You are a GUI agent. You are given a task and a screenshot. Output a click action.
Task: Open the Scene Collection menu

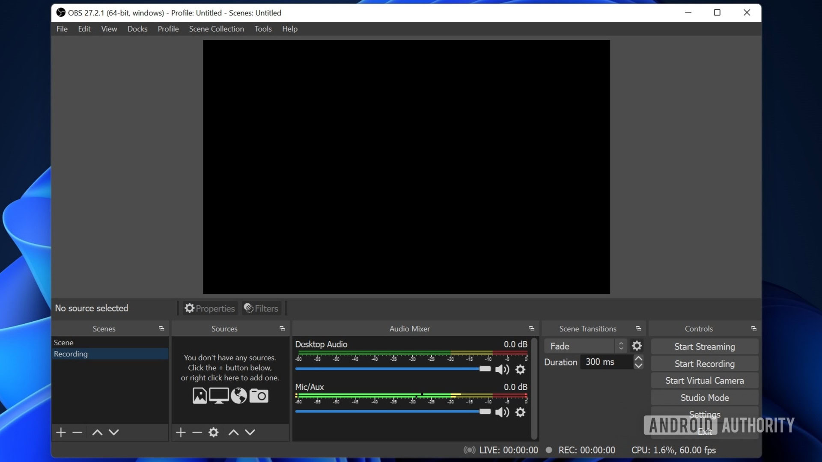point(217,29)
